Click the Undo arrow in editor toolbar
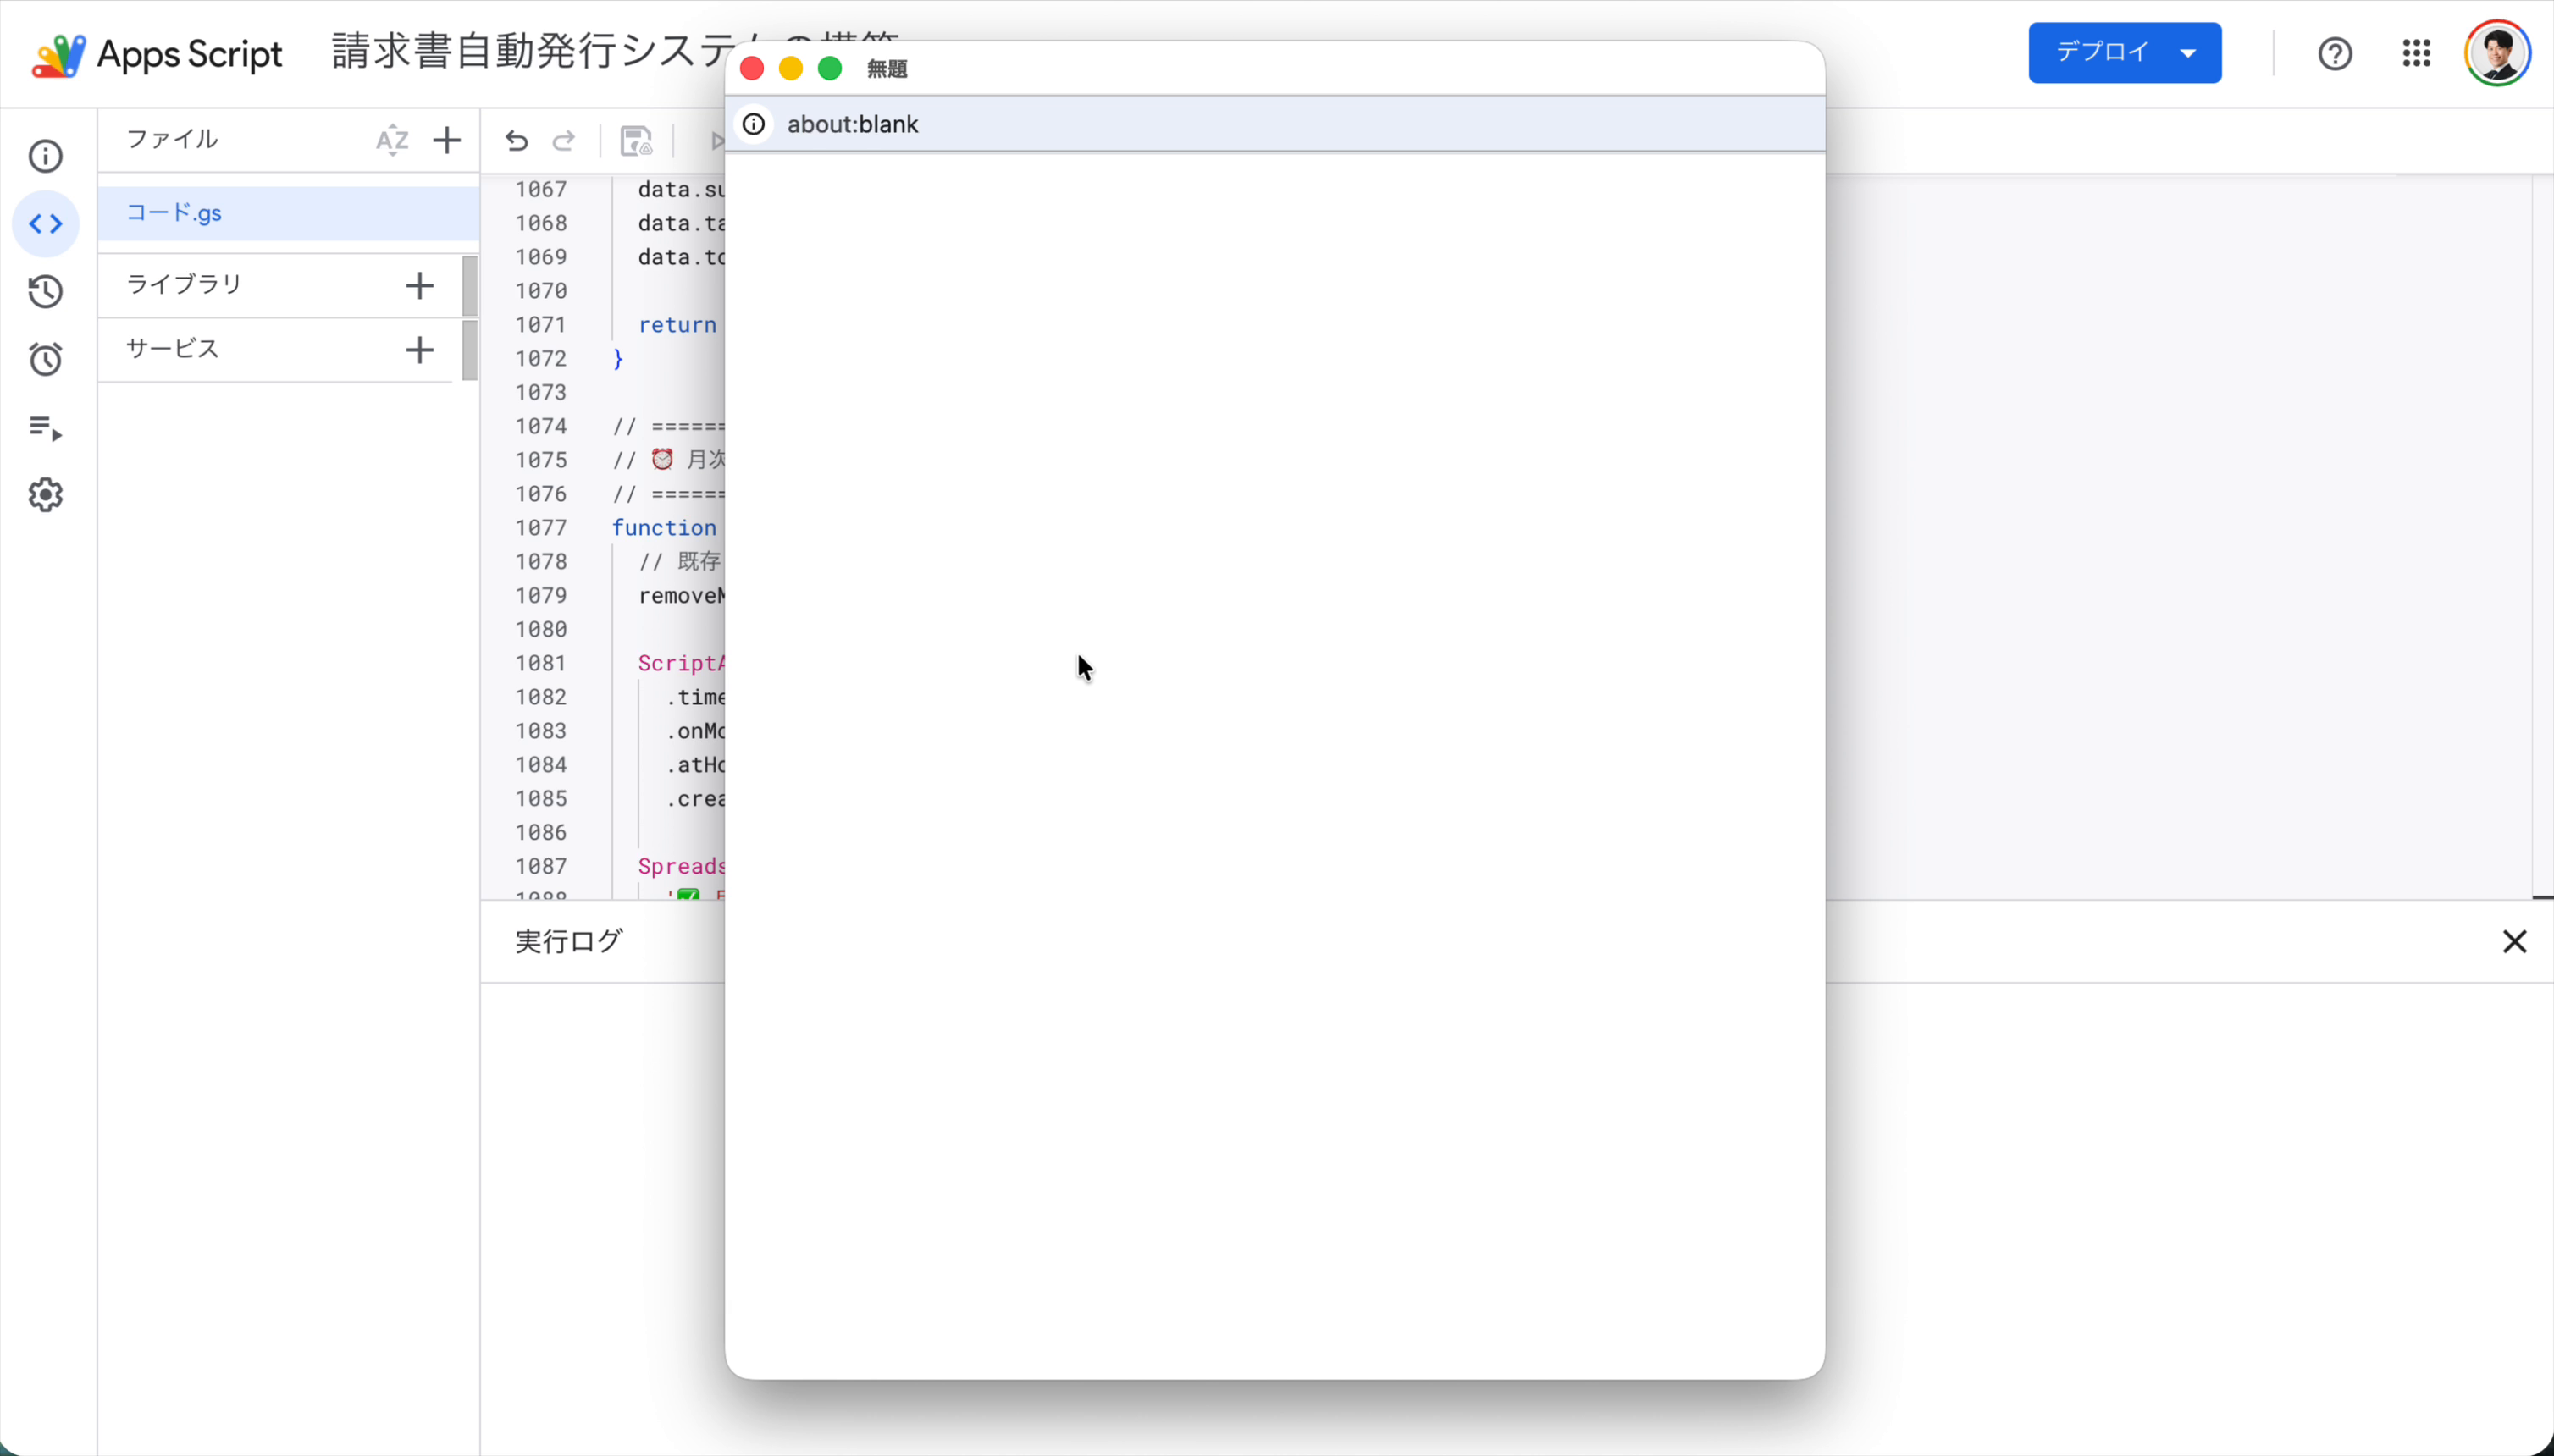Viewport: 2554px width, 1456px height. (x=517, y=141)
